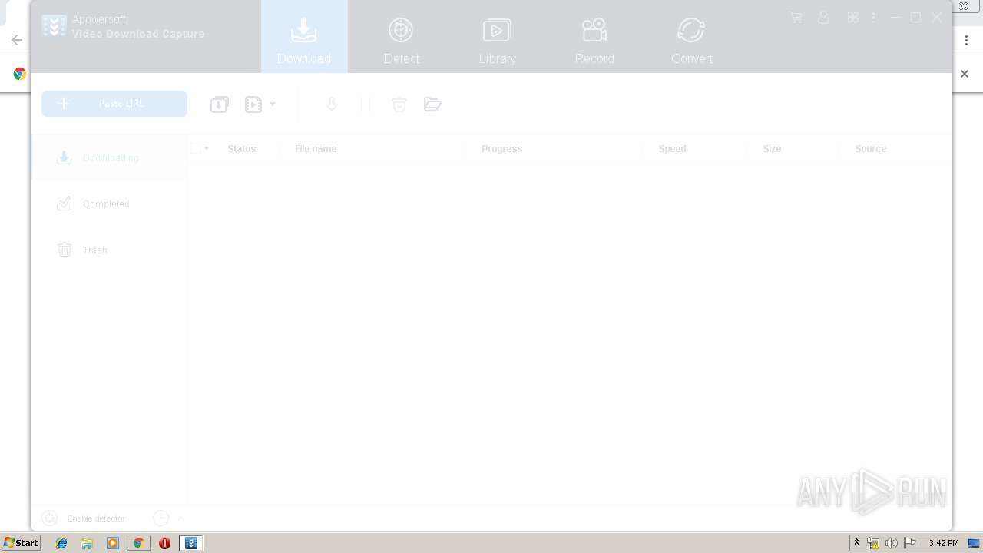Viewport: 983px width, 553px height.
Task: Click the show desktop button in taskbar
Action: point(975,543)
